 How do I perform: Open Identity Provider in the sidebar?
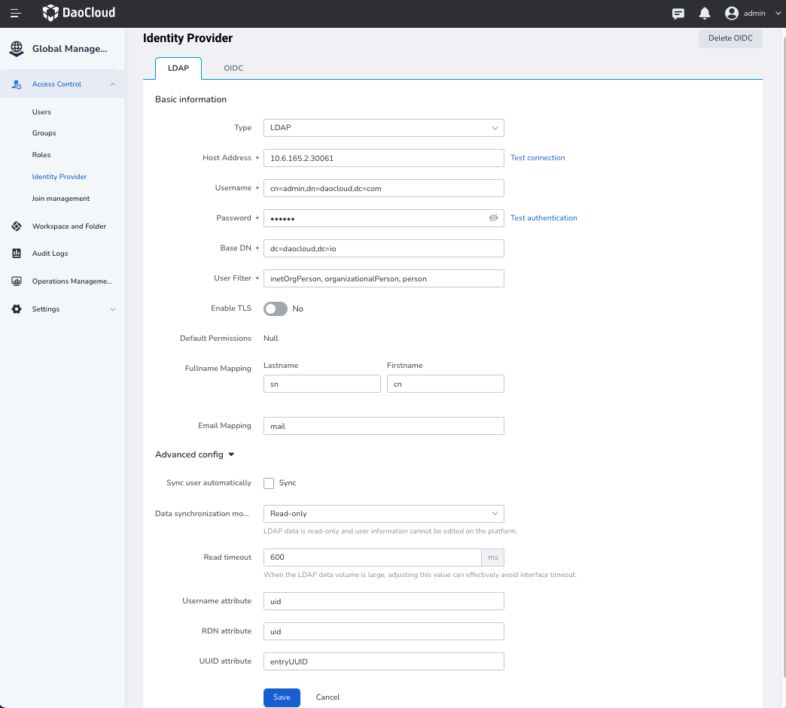(59, 176)
